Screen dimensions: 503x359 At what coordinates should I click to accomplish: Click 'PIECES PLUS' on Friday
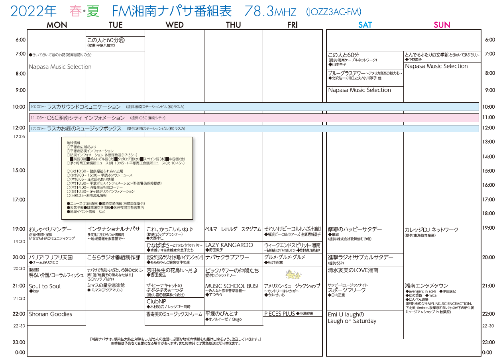pos(279,314)
